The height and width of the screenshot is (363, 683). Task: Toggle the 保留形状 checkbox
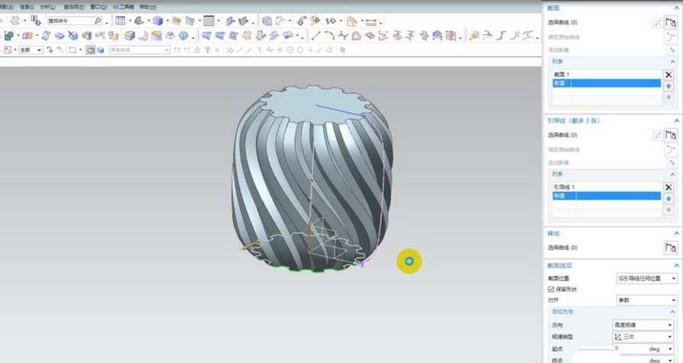[551, 290]
